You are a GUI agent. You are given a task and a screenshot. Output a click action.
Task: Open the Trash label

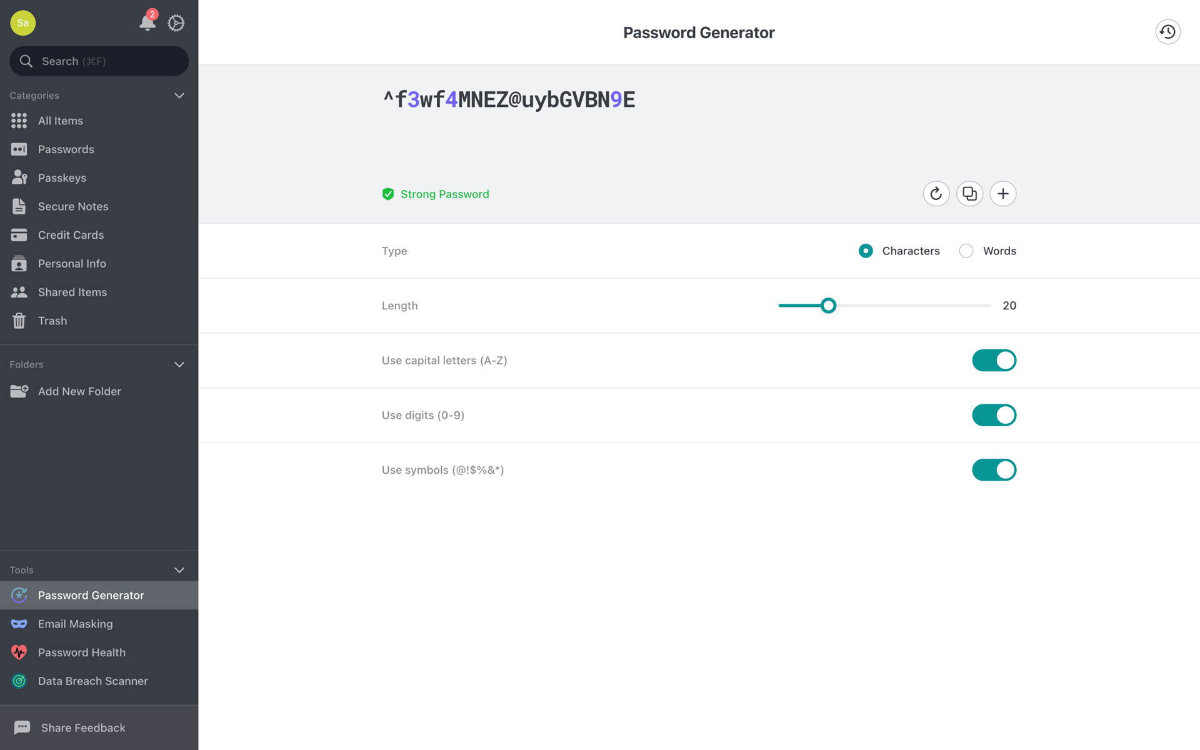pos(52,321)
